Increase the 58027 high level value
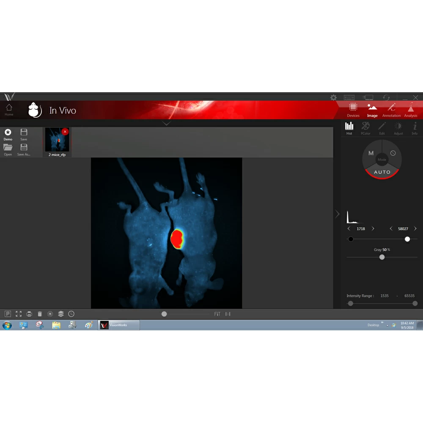The image size is (423, 423). [x=415, y=229]
